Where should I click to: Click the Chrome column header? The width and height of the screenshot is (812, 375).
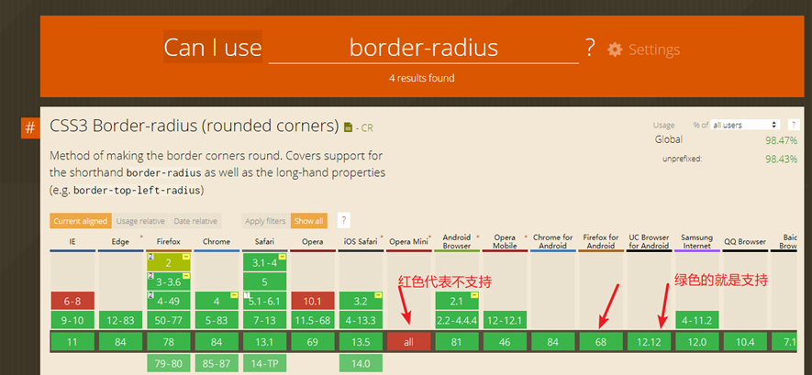[x=217, y=241]
